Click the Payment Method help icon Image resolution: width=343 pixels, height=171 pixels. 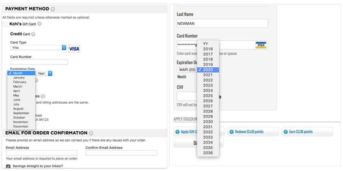pos(52,9)
